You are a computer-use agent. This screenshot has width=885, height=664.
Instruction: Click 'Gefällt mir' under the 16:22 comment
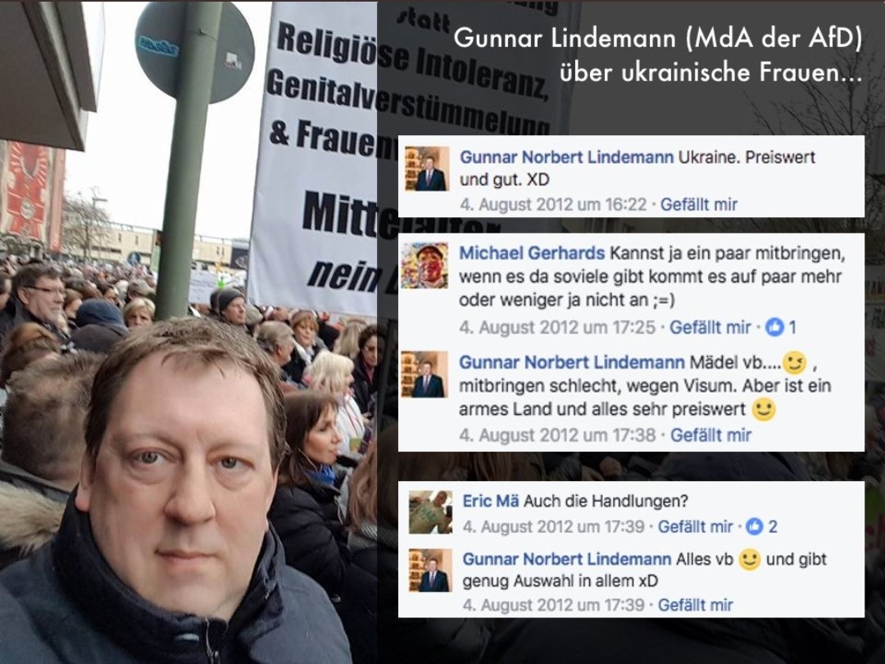699,204
